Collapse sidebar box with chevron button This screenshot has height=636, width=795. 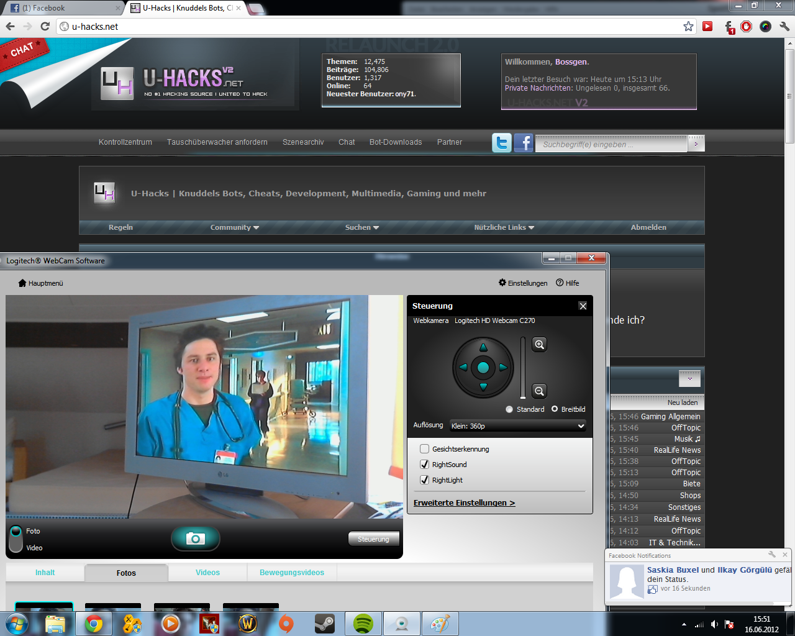689,378
